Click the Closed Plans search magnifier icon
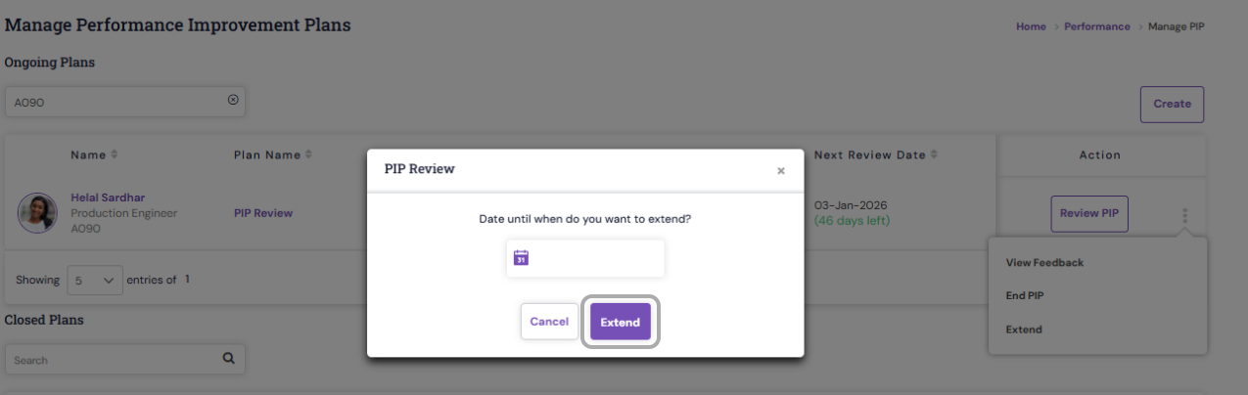The width and height of the screenshot is (1248, 395). pos(229,359)
